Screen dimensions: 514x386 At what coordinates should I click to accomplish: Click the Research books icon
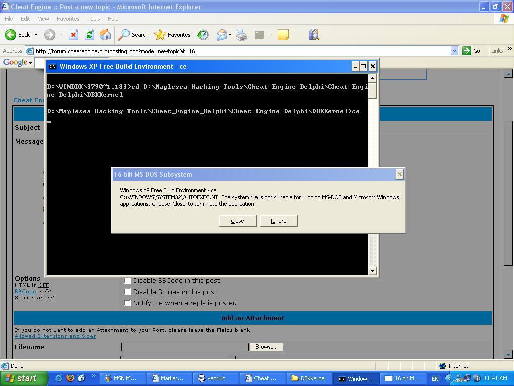pyautogui.click(x=314, y=35)
